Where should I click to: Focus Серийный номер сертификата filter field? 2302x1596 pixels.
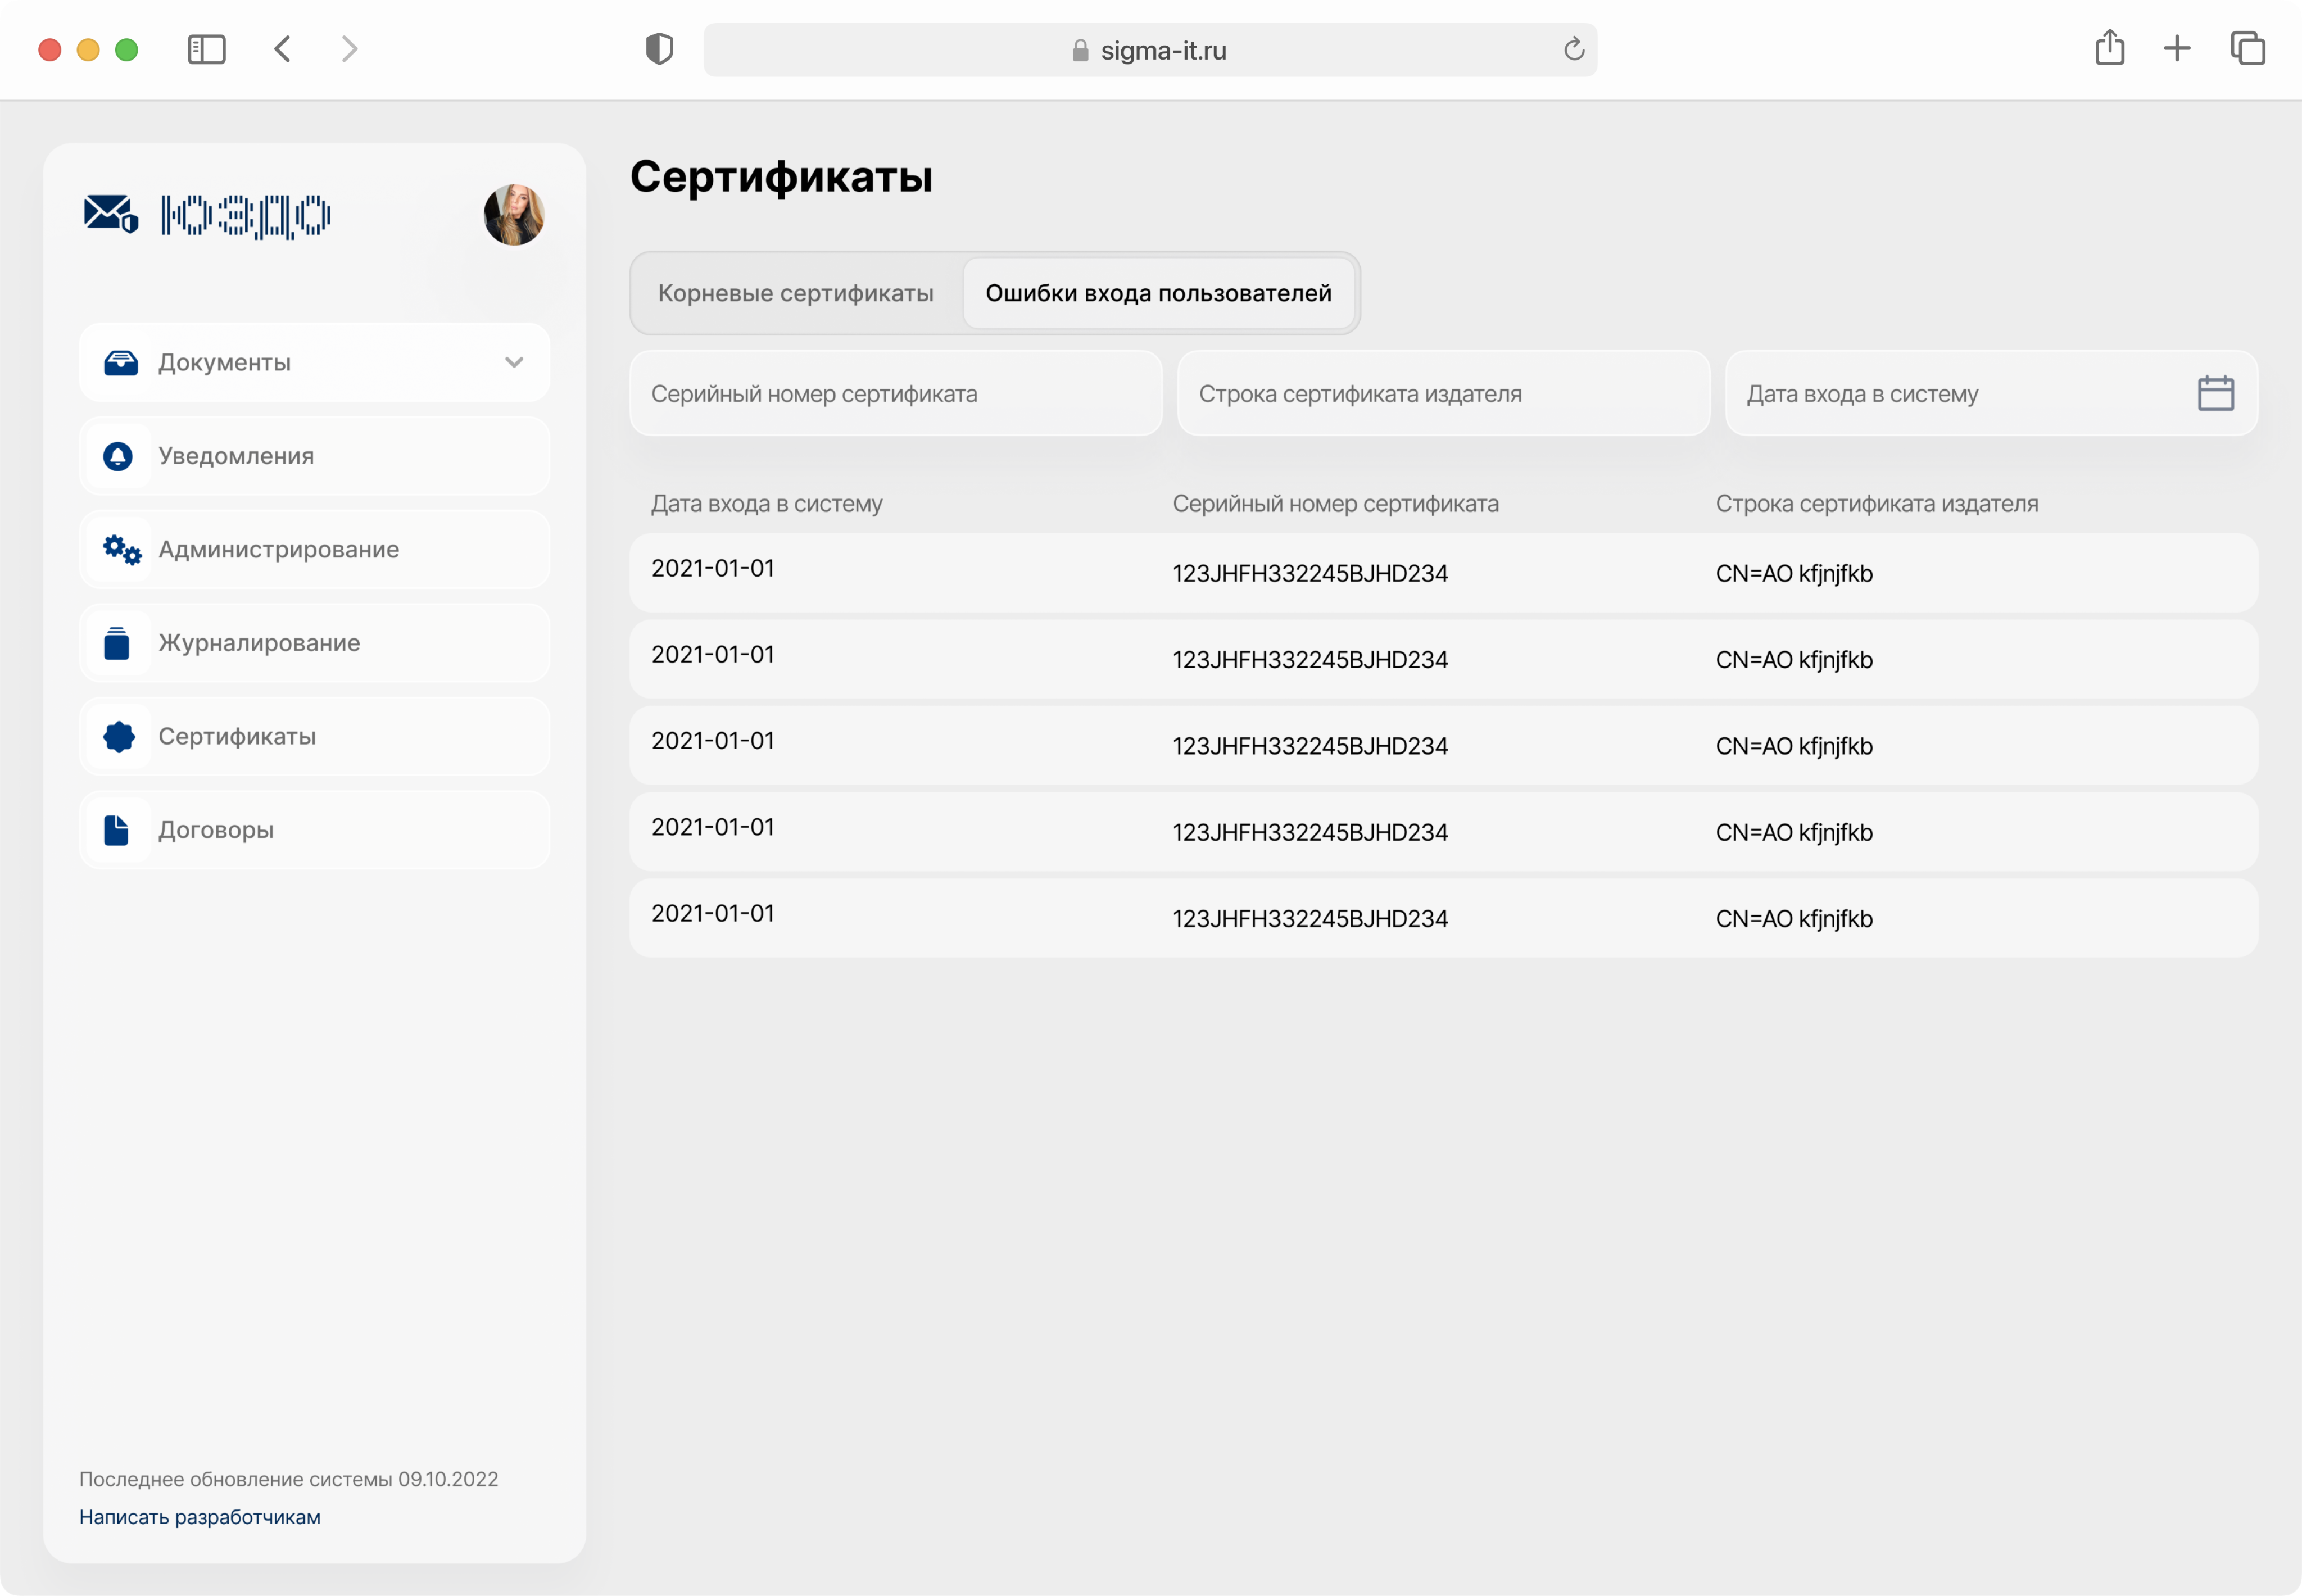[x=895, y=393]
